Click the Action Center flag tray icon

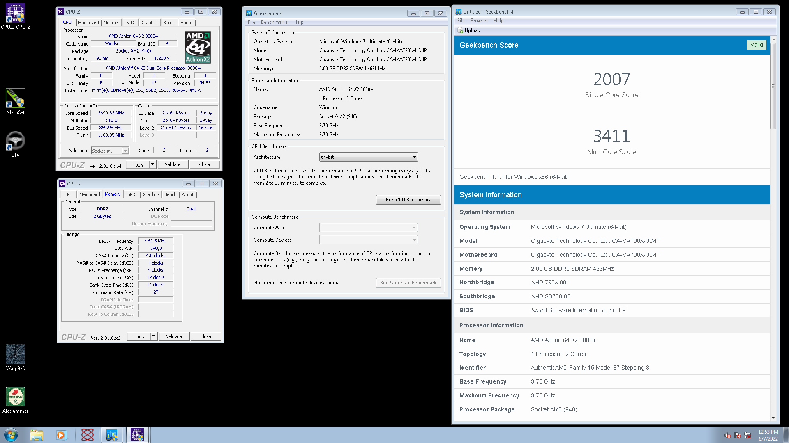[x=738, y=436]
